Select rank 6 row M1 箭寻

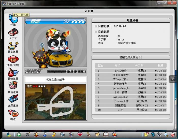point(131,92)
